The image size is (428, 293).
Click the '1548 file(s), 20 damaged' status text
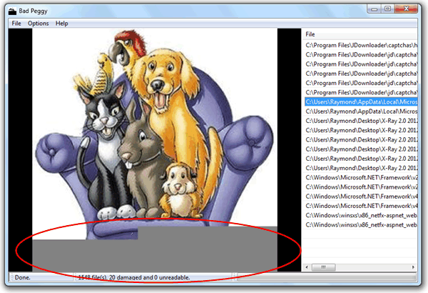tap(134, 277)
